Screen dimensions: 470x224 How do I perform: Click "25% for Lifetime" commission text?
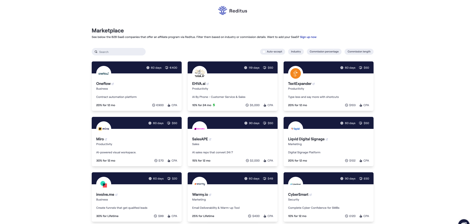pyautogui.click(x=203, y=216)
